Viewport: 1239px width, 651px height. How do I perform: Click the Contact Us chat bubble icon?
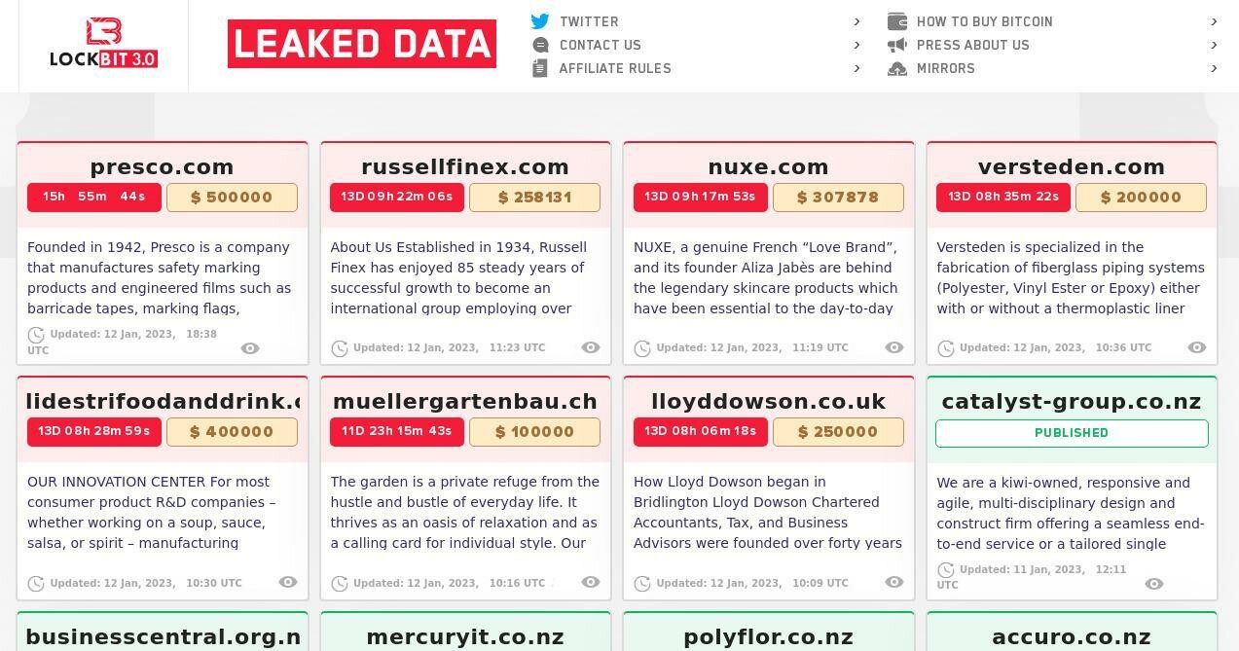tap(540, 45)
